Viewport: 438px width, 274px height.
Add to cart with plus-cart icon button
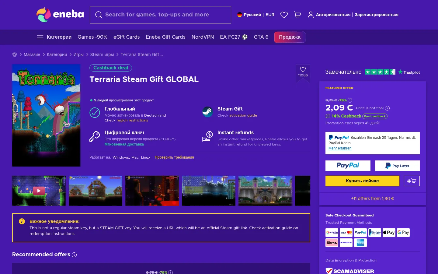pyautogui.click(x=412, y=181)
